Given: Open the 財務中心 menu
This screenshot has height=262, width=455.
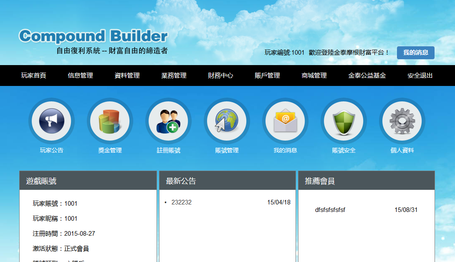Looking at the screenshot, I should coord(220,76).
